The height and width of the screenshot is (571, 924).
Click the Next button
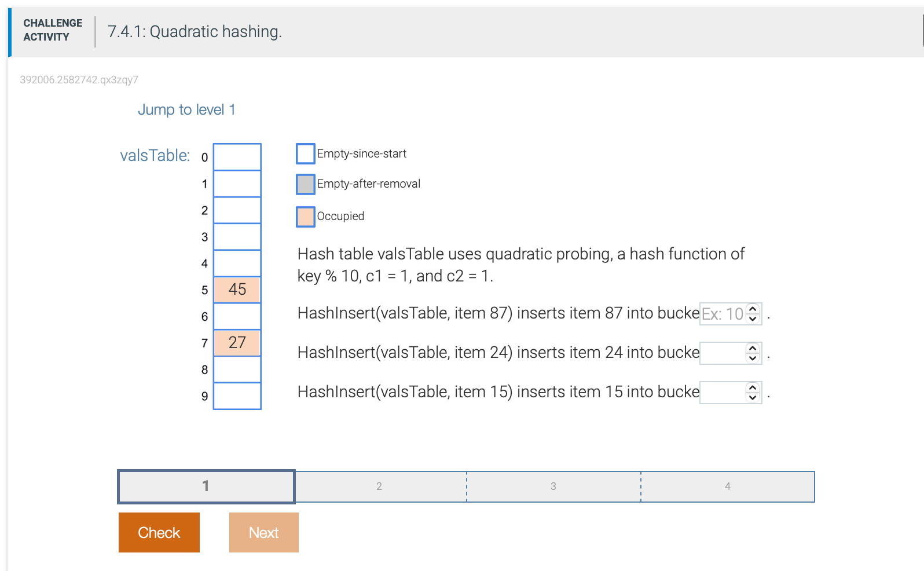(x=264, y=532)
